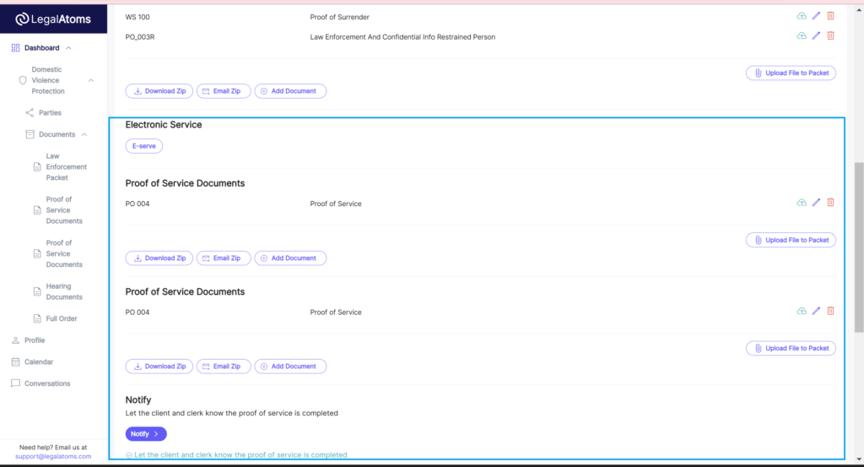Screen dimensions: 864x467
Task: Cloud upload icon for the PO 004 row above Notify
Action: point(802,312)
